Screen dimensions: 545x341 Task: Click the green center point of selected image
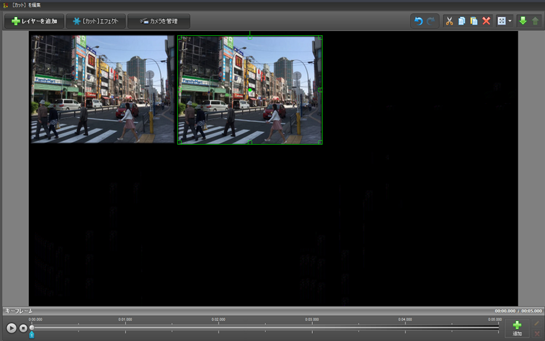(250, 90)
